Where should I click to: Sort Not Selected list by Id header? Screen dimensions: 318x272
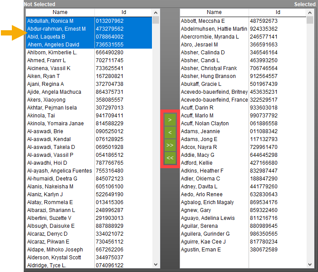pos(123,12)
